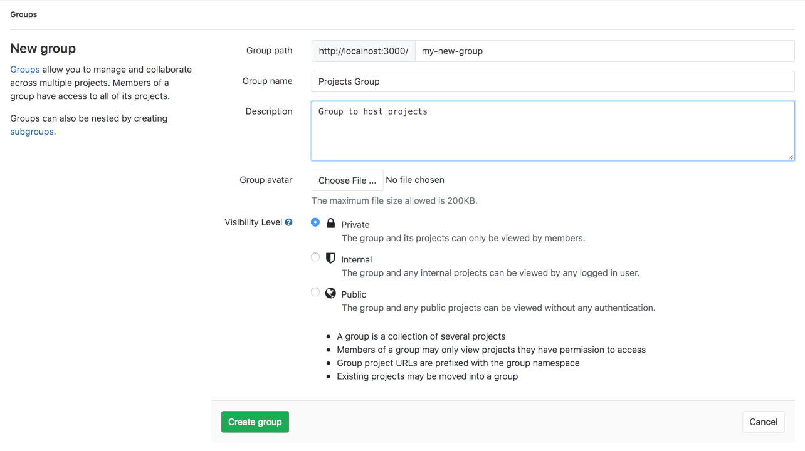Follow the subgroups link
805x451 pixels.
(x=32, y=132)
